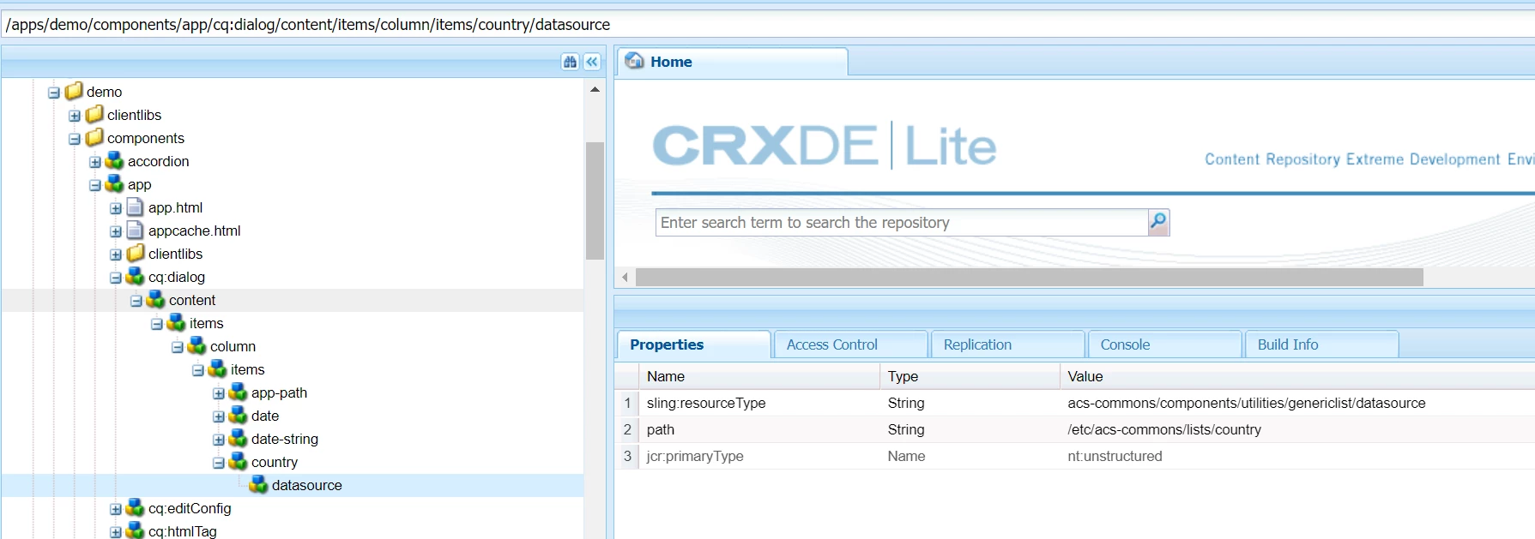Select the app-path tree node label
The width and height of the screenshot is (1535, 539).
pyautogui.click(x=279, y=392)
